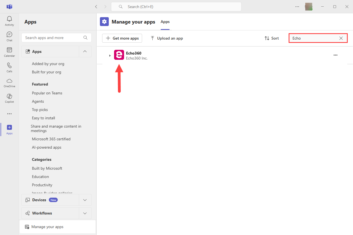Open OneDrive from the rail
The height and width of the screenshot is (235, 353).
9,83
